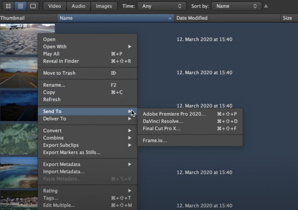
Task: Click Move to Trash menu entry
Action: pyautogui.click(x=59, y=73)
